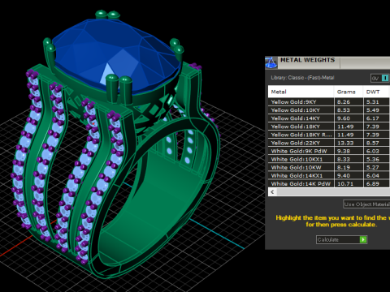The height and width of the screenshot is (292, 390).
Task: Select the Yellow Gold:18KY row
Action: (329, 127)
